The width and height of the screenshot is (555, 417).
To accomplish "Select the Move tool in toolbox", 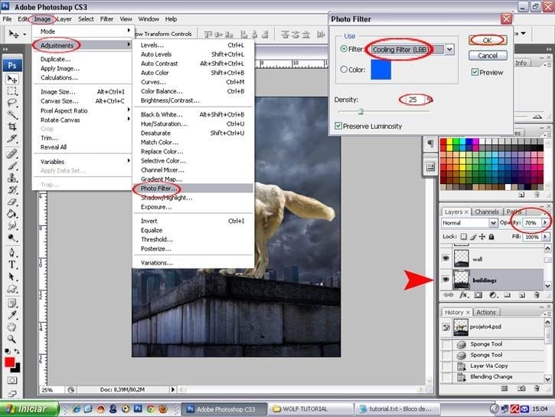I will click(x=12, y=79).
